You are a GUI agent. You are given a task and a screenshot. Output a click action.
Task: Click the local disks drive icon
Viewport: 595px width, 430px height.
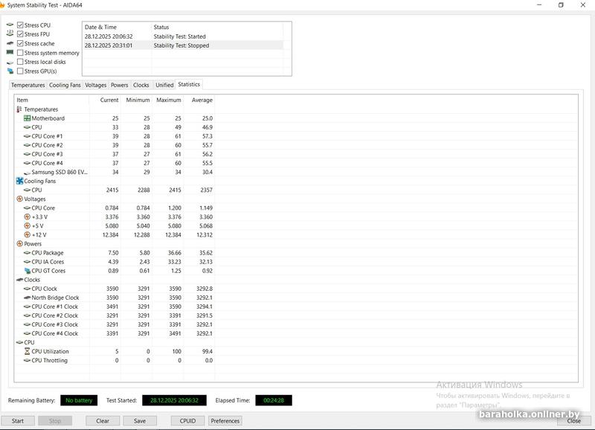[x=10, y=62]
